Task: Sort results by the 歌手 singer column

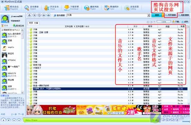Action: (150, 26)
